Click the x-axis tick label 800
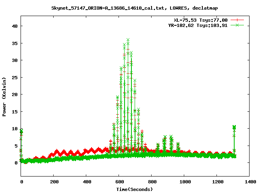This screenshot has width=258, height=193. (152, 182)
